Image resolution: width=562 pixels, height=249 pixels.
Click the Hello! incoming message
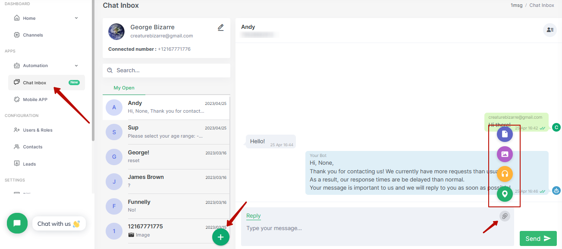(271, 141)
